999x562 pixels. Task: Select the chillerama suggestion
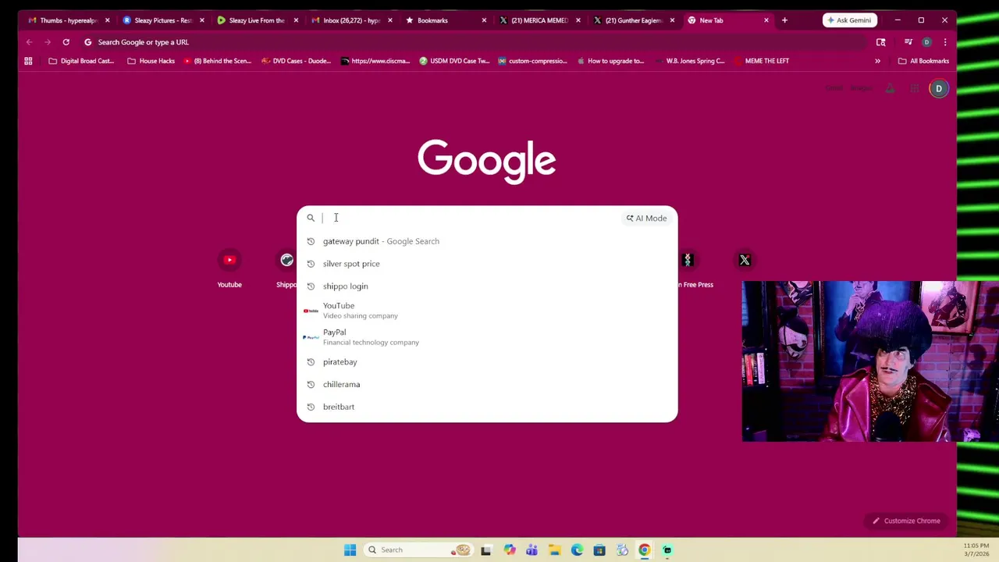487,385
